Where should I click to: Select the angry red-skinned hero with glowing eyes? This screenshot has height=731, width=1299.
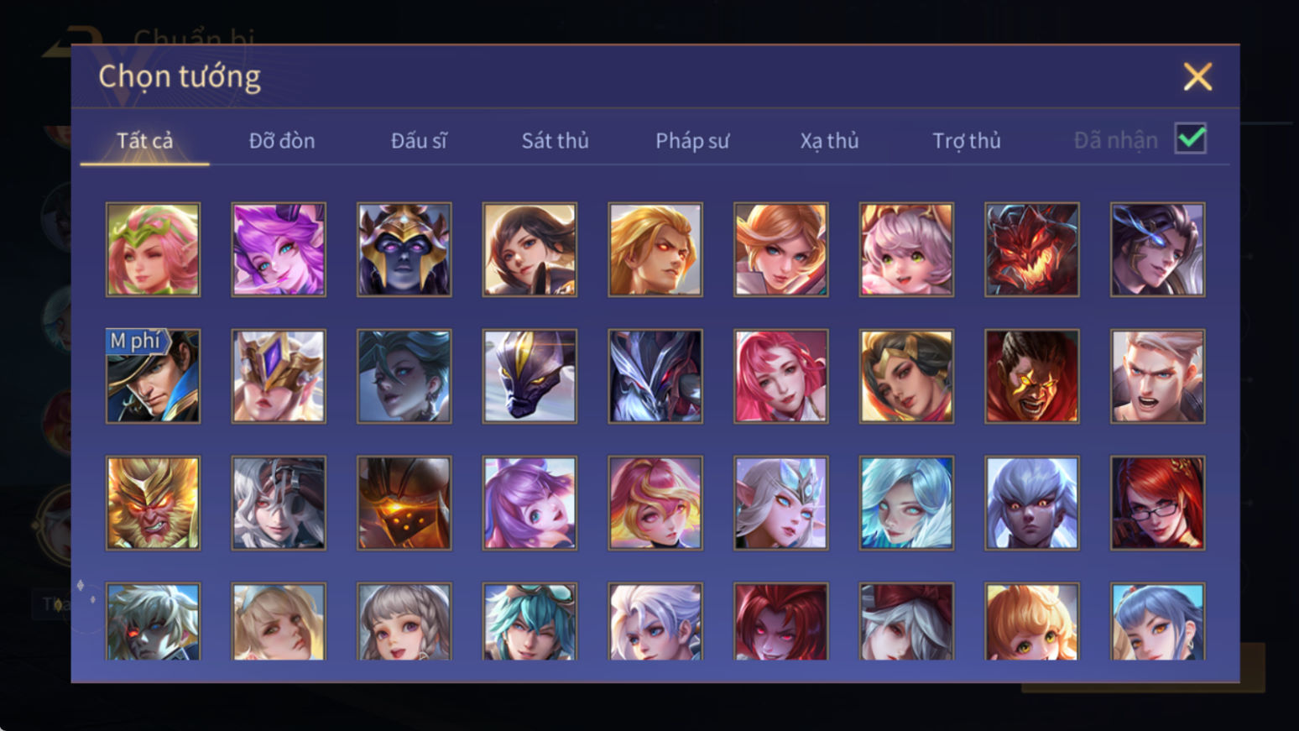point(1032,376)
